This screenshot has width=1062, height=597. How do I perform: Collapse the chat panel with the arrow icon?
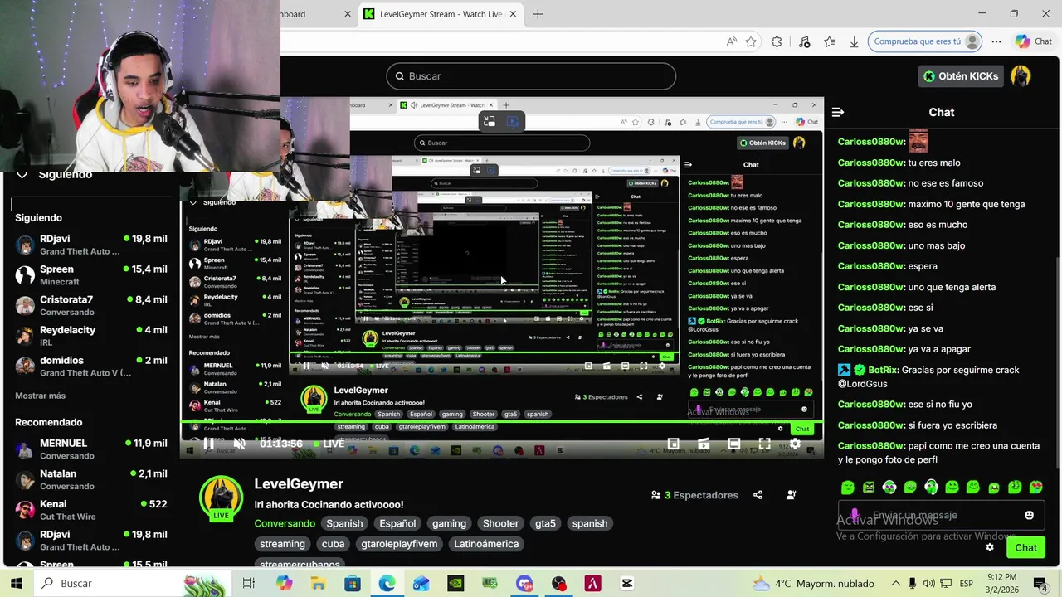tap(838, 112)
